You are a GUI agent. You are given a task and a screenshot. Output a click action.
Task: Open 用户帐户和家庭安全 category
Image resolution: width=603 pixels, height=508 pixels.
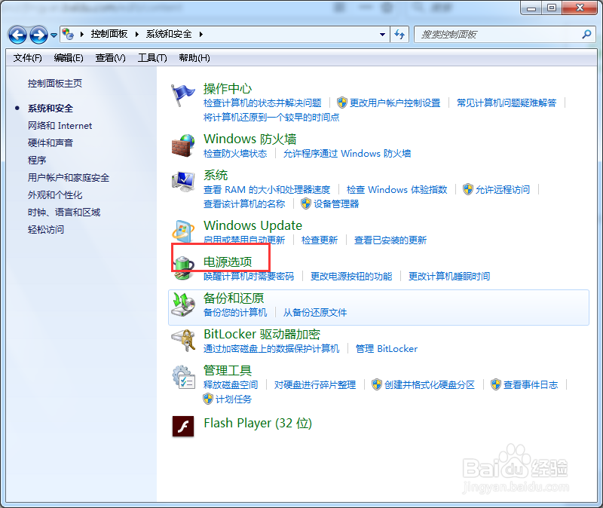[69, 178]
